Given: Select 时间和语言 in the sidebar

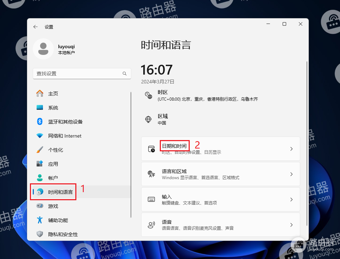Looking at the screenshot, I should (x=81, y=192).
